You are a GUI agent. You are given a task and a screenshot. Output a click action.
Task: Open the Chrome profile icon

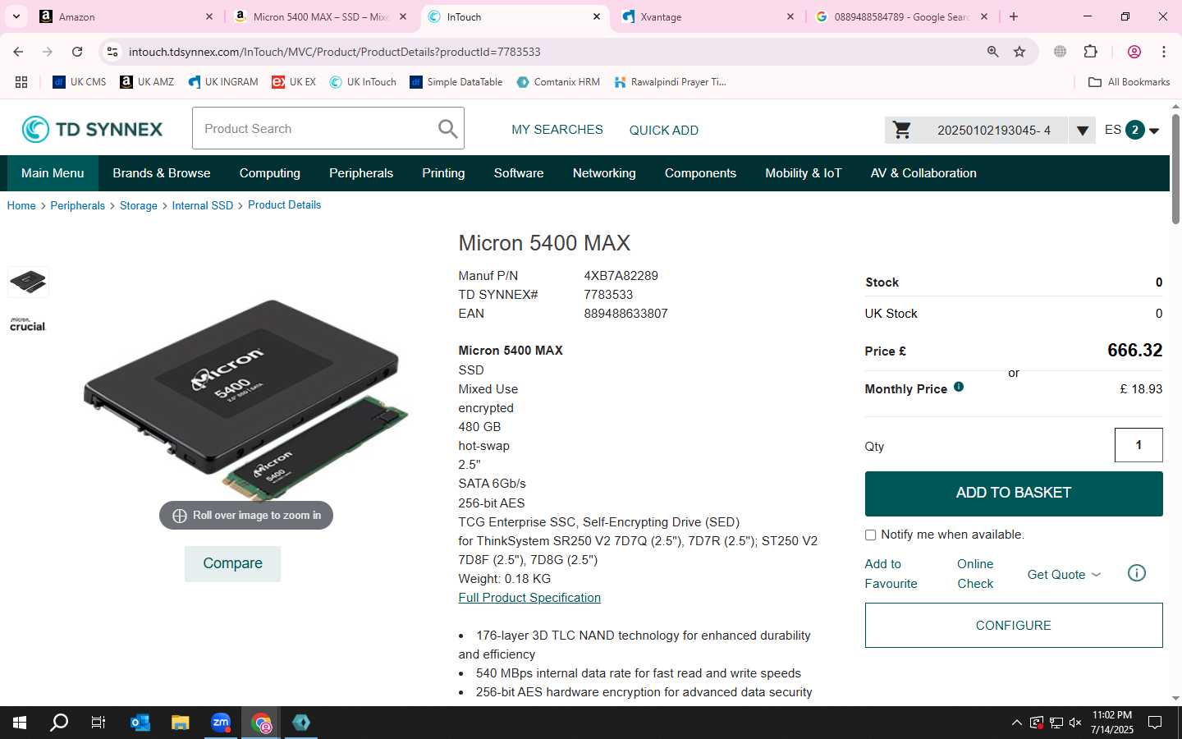(x=1134, y=52)
